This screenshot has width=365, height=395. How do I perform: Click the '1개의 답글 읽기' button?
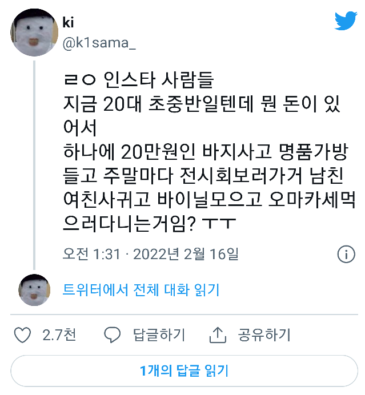point(184,370)
